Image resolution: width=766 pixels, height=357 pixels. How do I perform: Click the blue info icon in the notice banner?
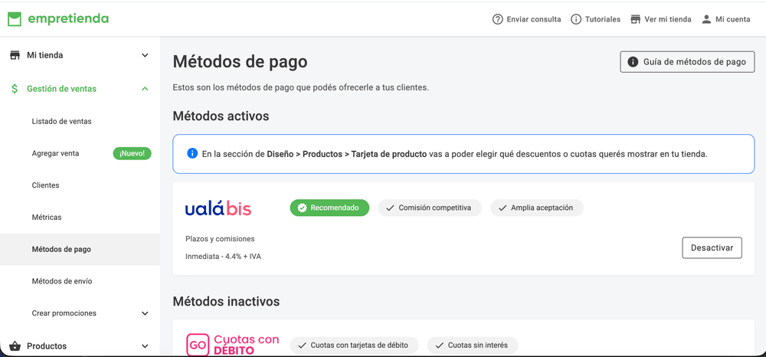(192, 154)
